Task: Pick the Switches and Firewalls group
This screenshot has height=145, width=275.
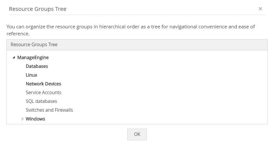Action: click(x=49, y=110)
